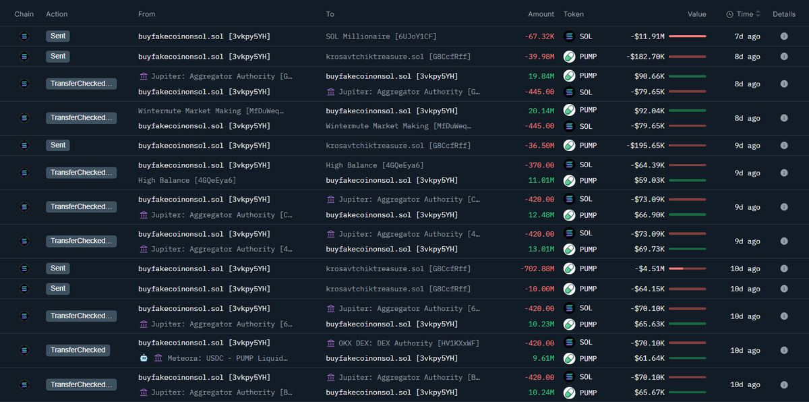
Task: Click the Value column header
Action: [697, 14]
